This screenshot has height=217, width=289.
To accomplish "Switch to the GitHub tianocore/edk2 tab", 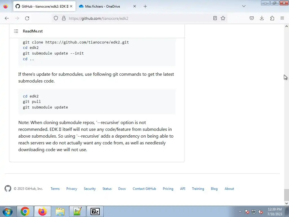I will [x=44, y=6].
